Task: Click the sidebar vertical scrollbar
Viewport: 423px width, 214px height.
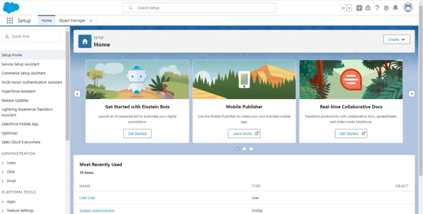Action: (x=68, y=85)
